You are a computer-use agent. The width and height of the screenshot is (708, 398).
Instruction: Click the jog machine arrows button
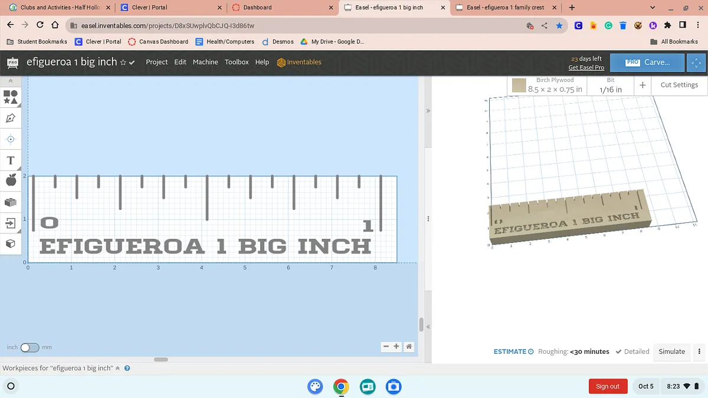click(x=696, y=63)
